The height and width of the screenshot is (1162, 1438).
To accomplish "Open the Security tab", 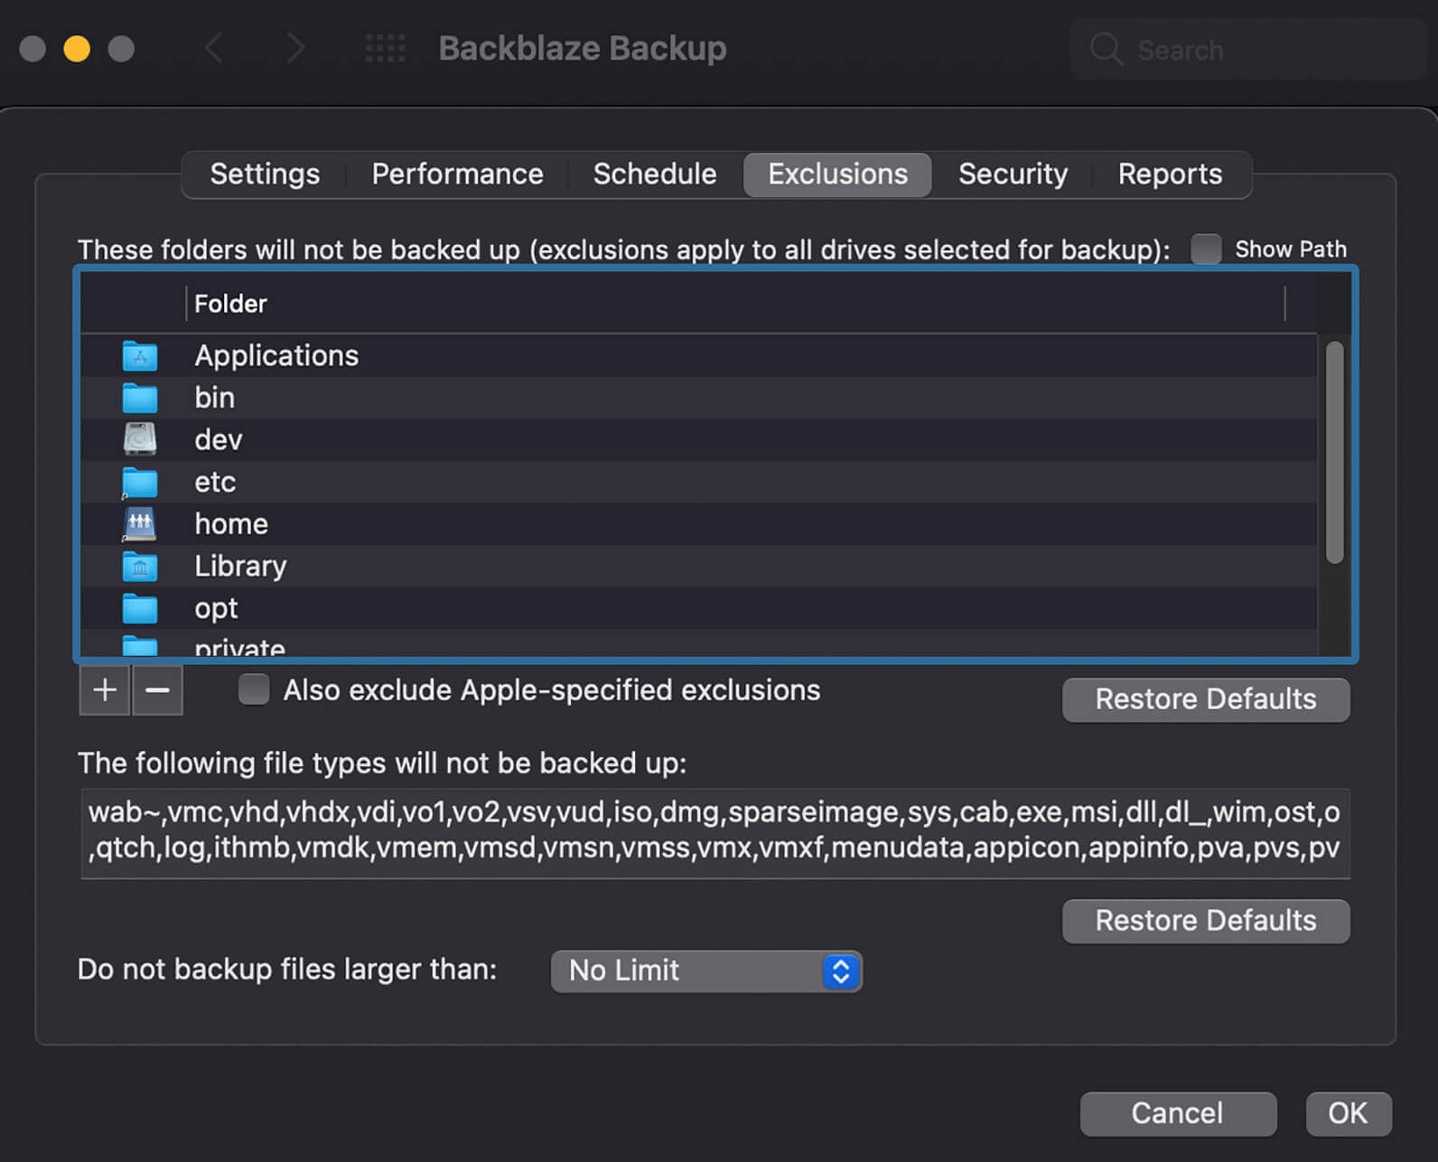I will click(1012, 174).
